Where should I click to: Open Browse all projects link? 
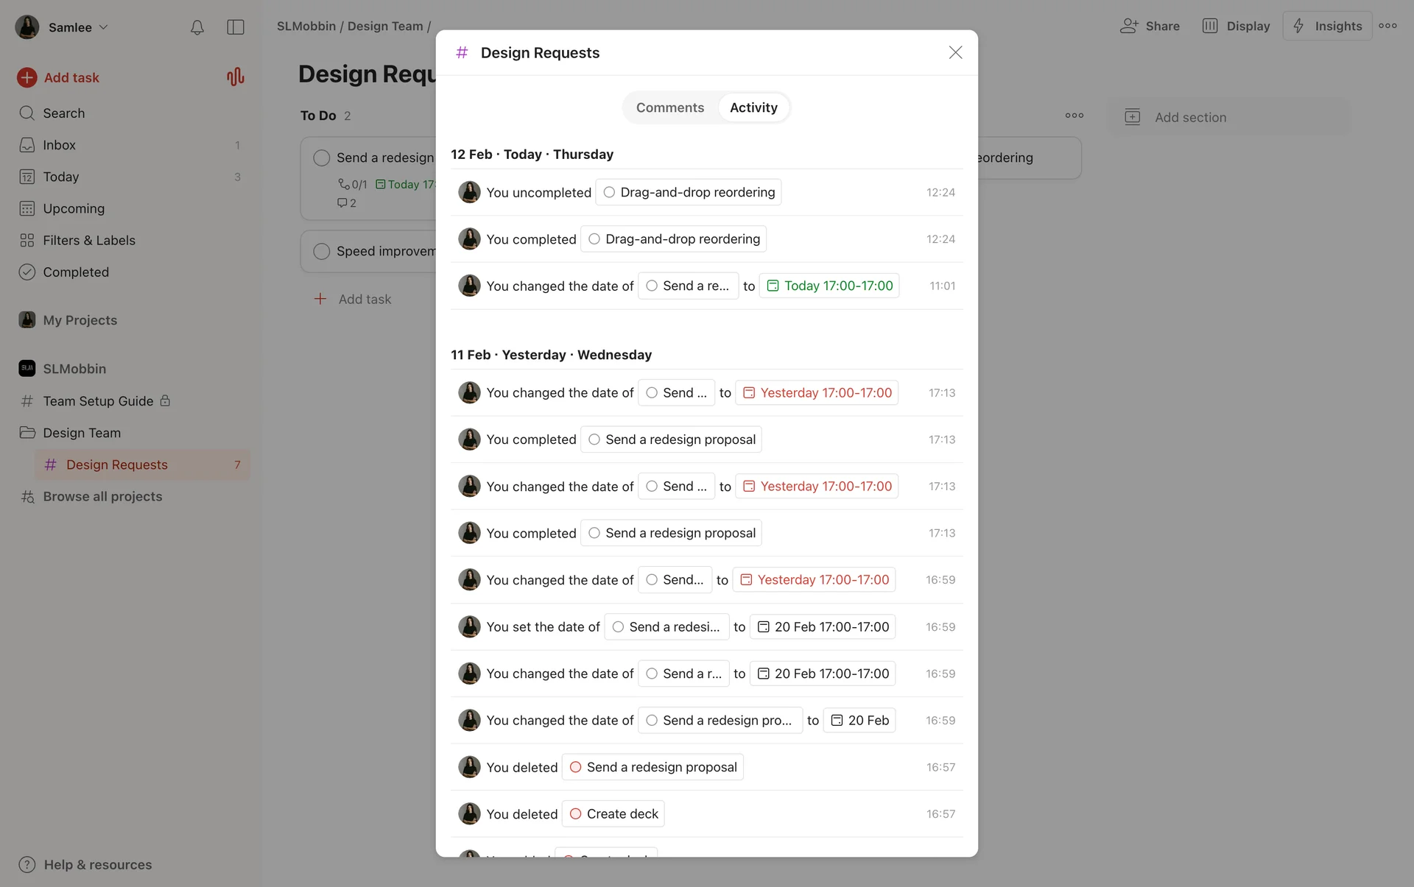tap(102, 497)
